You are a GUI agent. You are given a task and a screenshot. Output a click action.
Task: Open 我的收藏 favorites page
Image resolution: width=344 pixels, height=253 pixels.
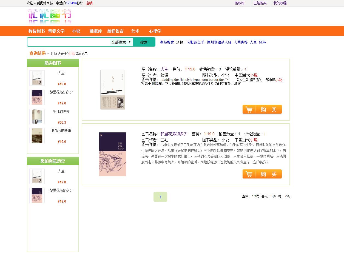click(280, 3)
